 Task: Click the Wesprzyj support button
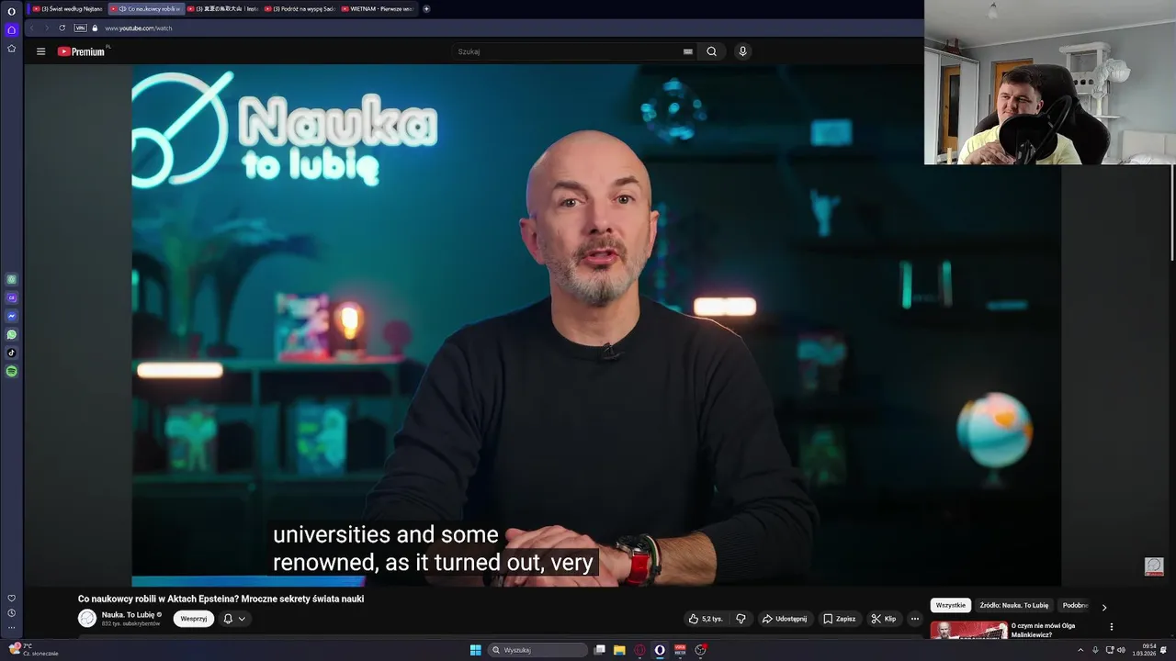[x=194, y=619]
